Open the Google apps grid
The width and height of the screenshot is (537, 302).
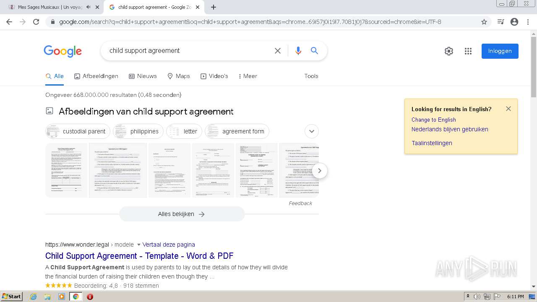tap(468, 51)
